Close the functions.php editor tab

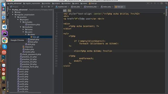pyautogui.click(x=98, y=7)
